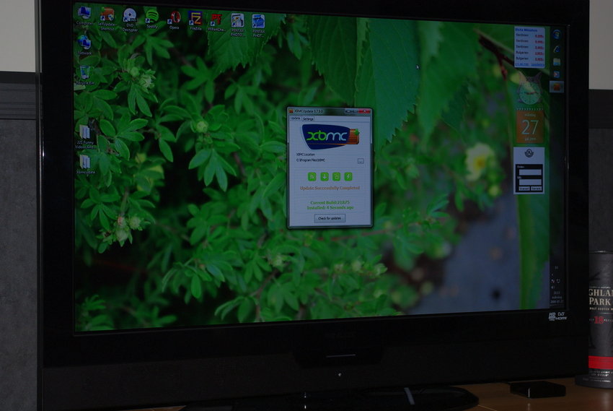Select the XBMCUpdate taskbar button

tap(556, 87)
